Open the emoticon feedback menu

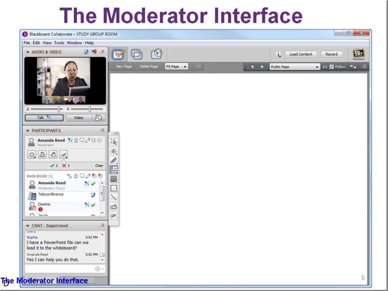coord(32,155)
